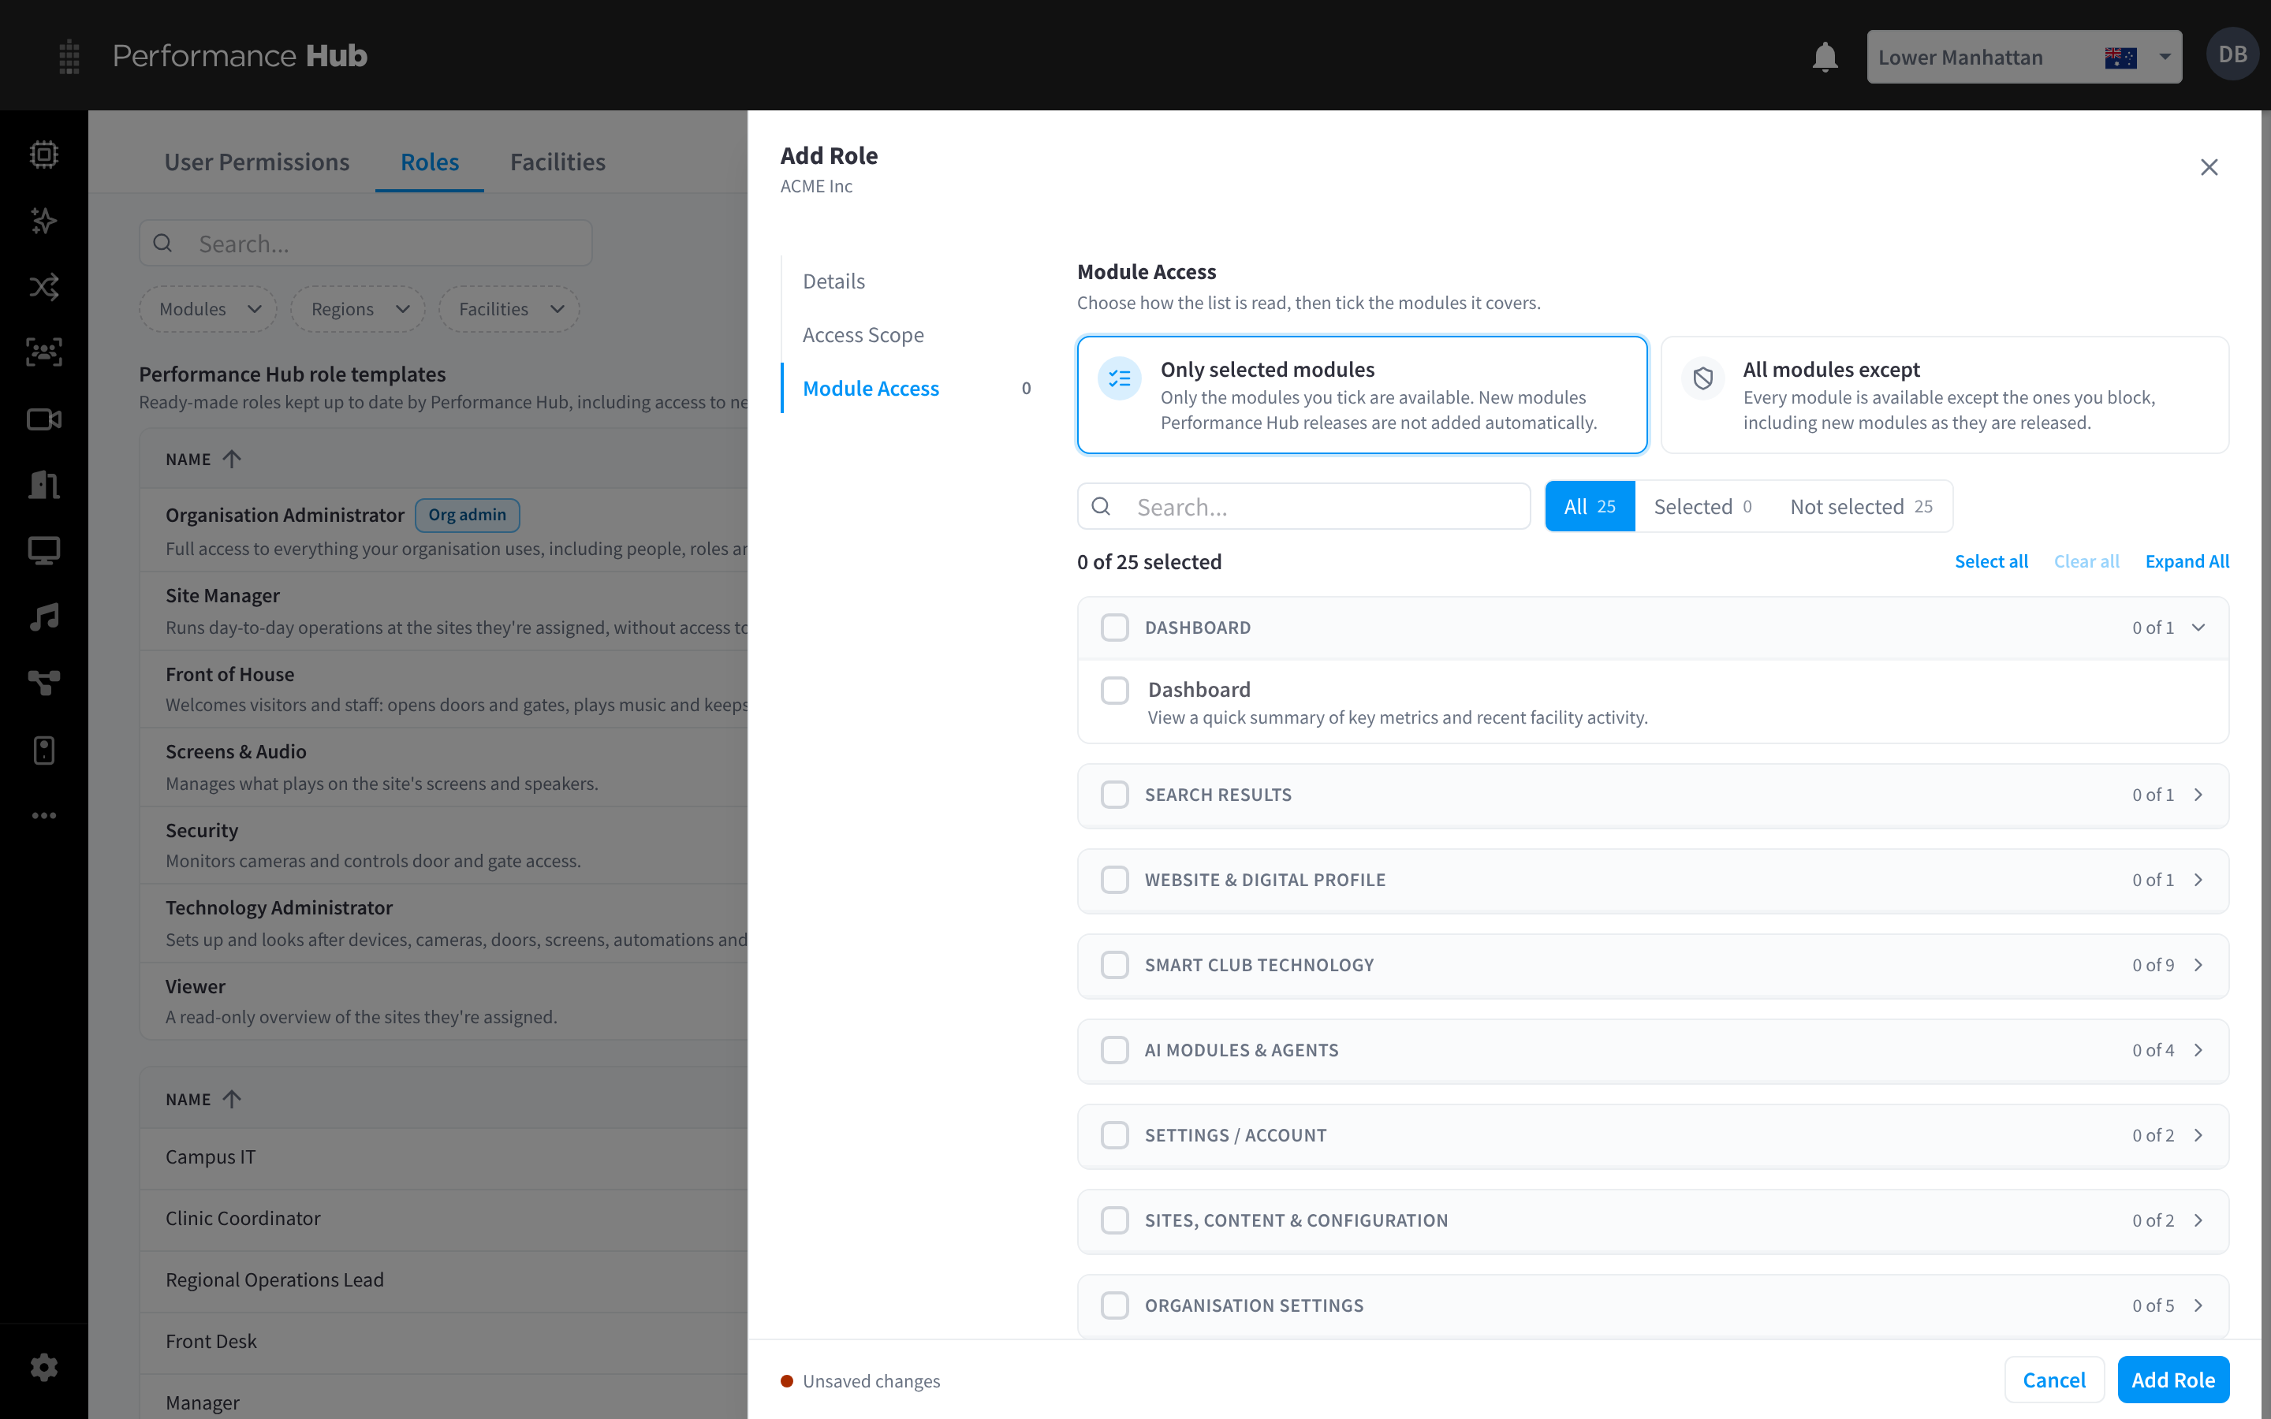Open the Regions filter dropdown

(x=359, y=309)
